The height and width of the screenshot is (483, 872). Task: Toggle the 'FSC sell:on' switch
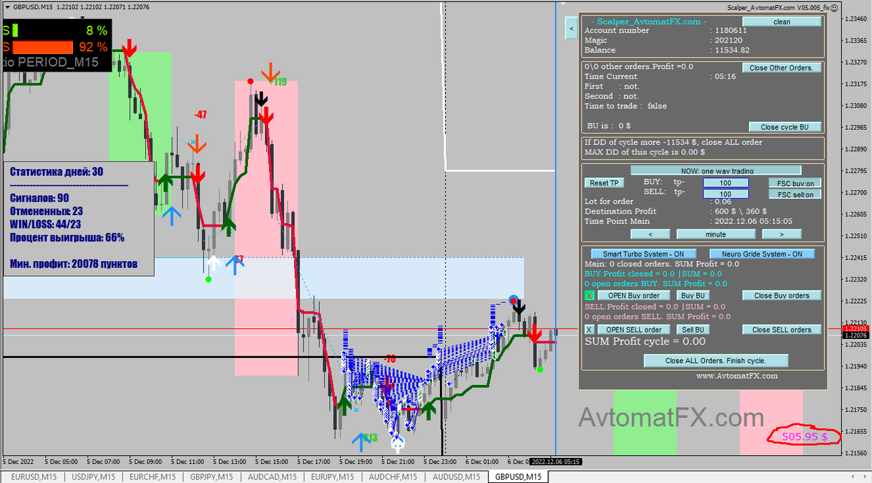(x=795, y=194)
